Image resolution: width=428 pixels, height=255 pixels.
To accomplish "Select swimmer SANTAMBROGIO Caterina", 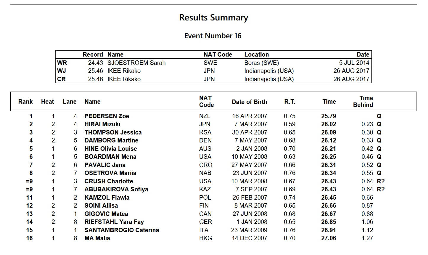I will (x=122, y=230).
